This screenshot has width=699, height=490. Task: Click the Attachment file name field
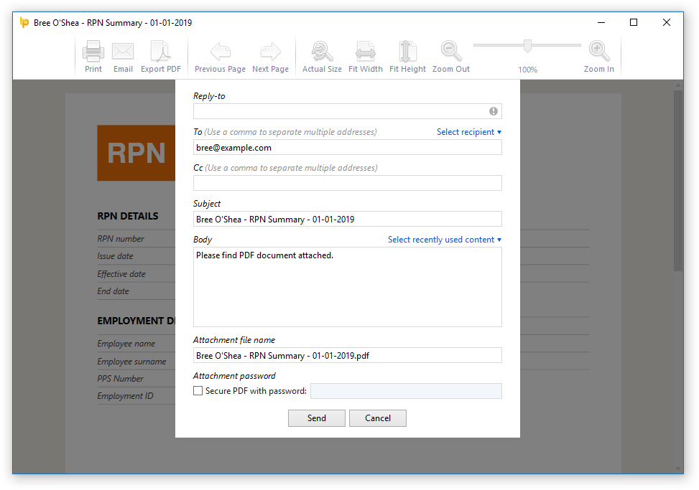click(x=347, y=355)
